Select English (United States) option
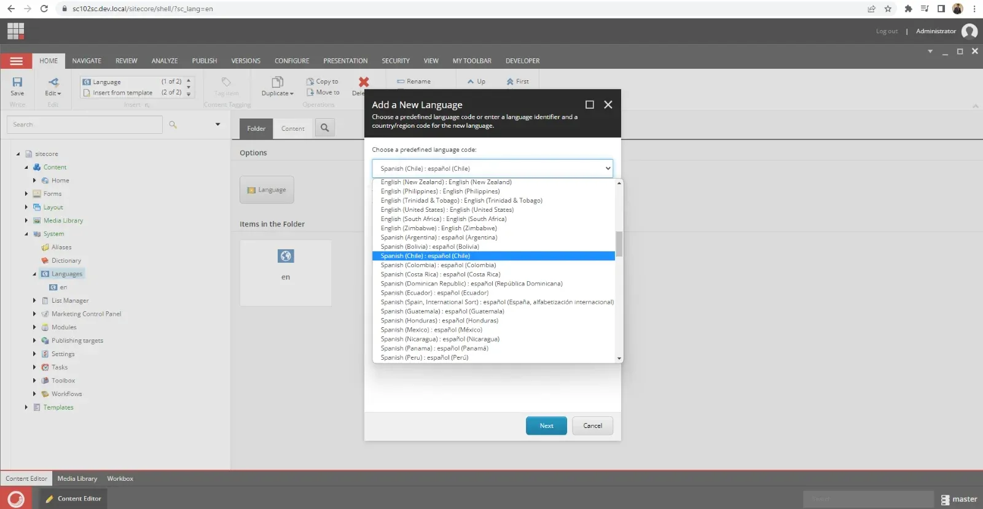Viewport: 983px width, 509px height. click(494, 209)
